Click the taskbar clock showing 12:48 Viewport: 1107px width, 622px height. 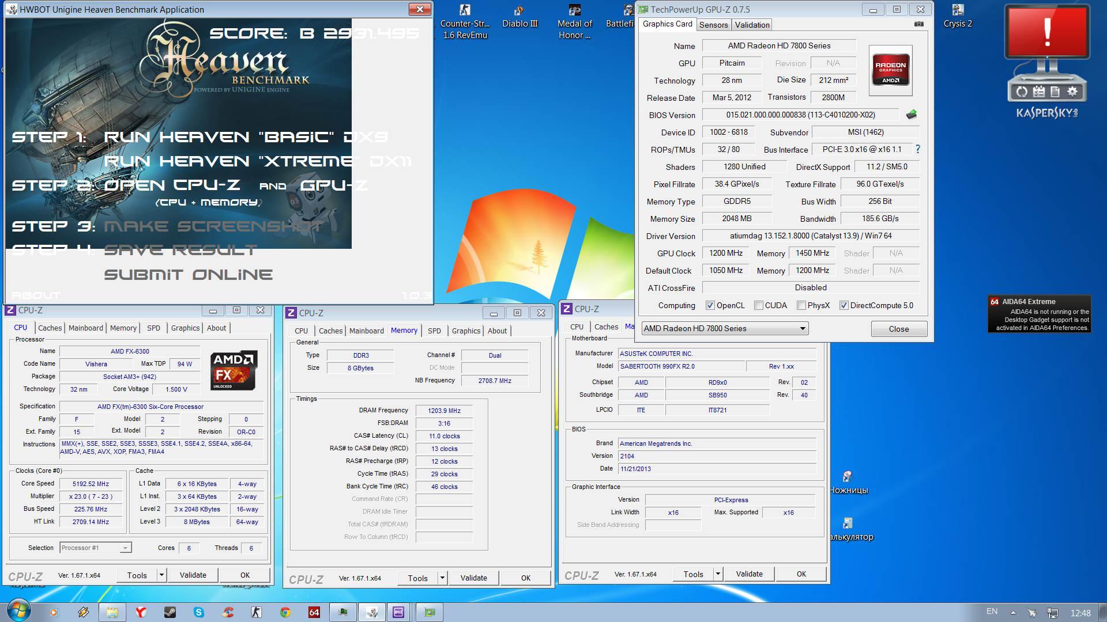pos(1080,613)
